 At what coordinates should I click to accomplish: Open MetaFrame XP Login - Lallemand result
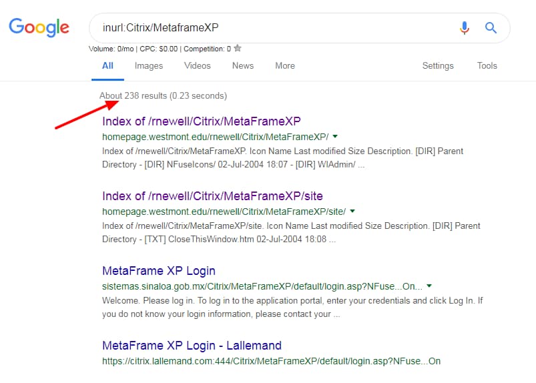tap(192, 346)
